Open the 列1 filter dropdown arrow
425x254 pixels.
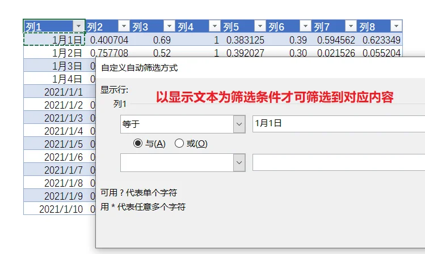pos(79,26)
